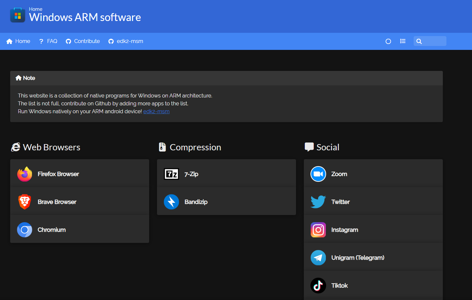Open the Firefox Browser entry
This screenshot has height=300, width=472.
[80, 174]
